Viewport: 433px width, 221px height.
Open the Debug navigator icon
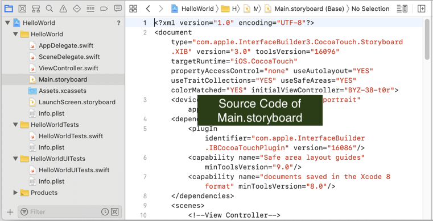pos(90,9)
